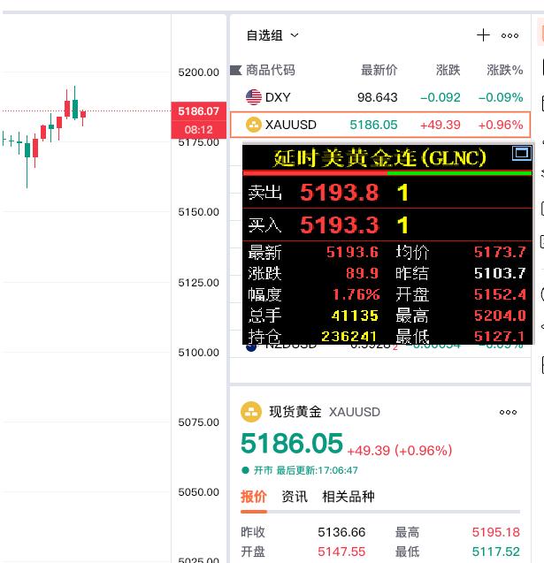Add a symbol with the plus icon

point(483,35)
